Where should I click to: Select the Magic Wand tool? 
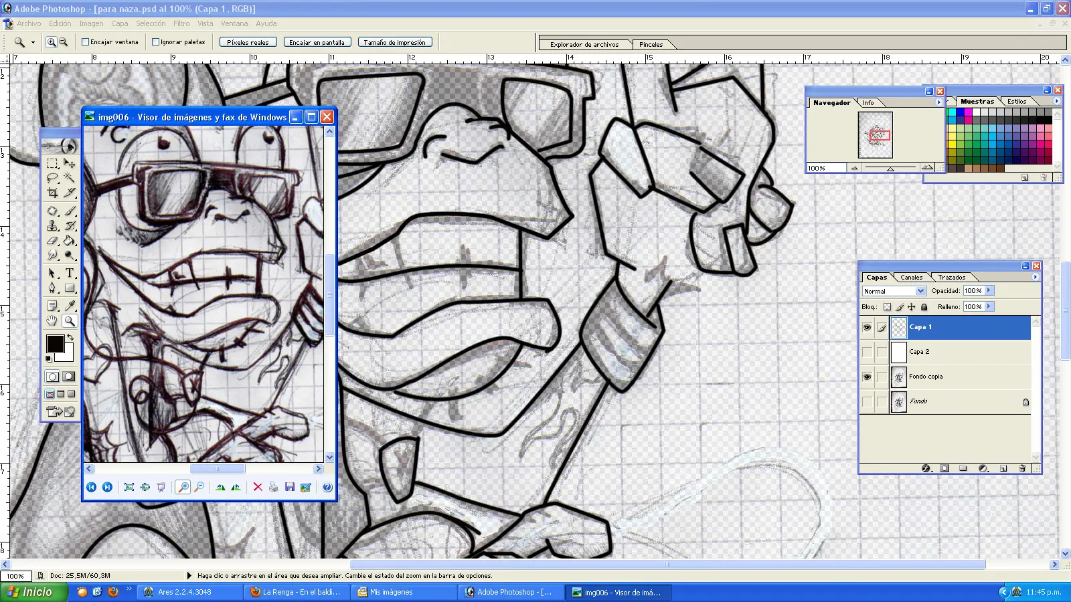pos(70,178)
